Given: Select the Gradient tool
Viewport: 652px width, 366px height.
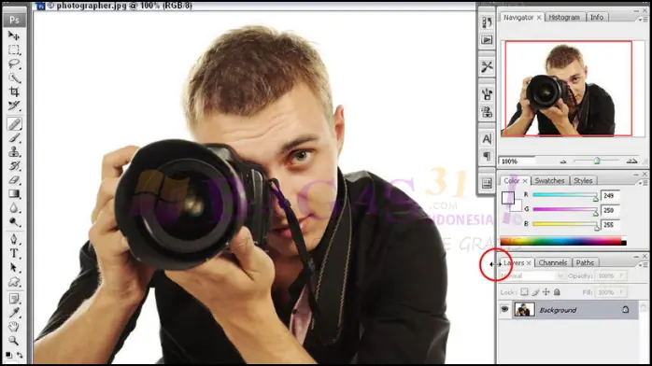Looking at the screenshot, I should [x=14, y=194].
